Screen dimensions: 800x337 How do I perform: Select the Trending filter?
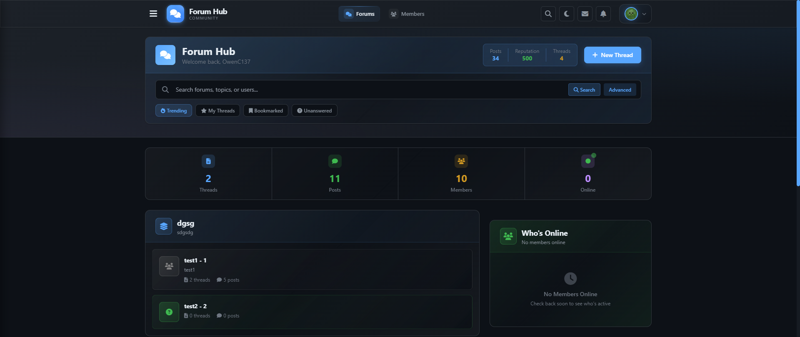[174, 110]
